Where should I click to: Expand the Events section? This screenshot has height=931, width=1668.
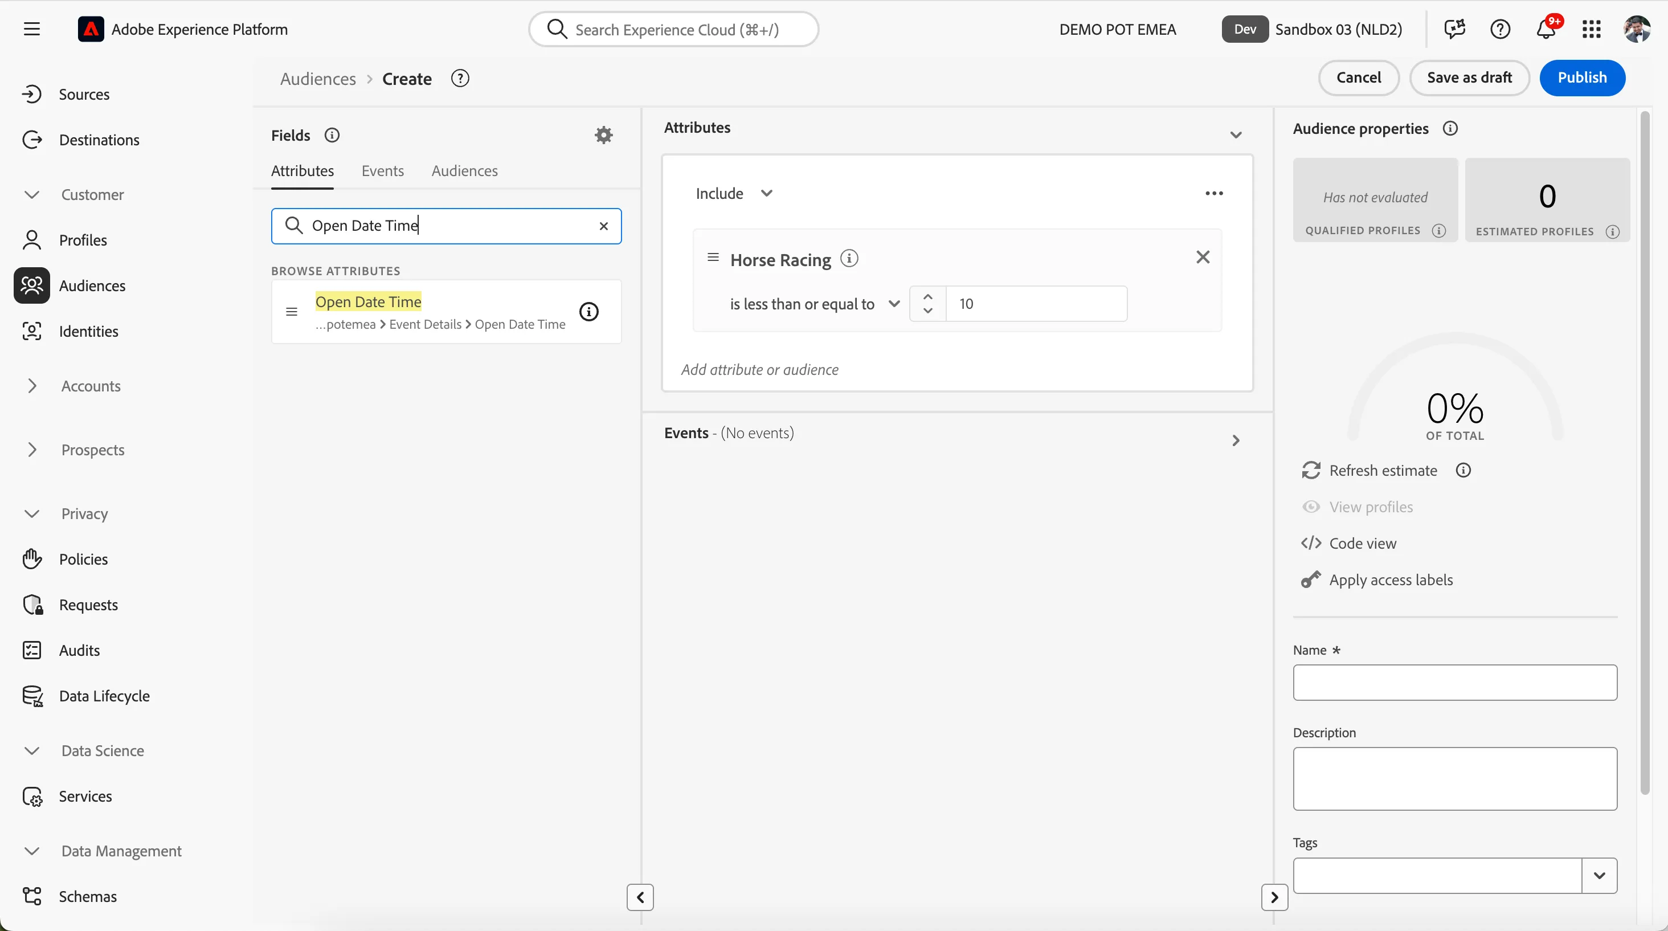(1236, 441)
